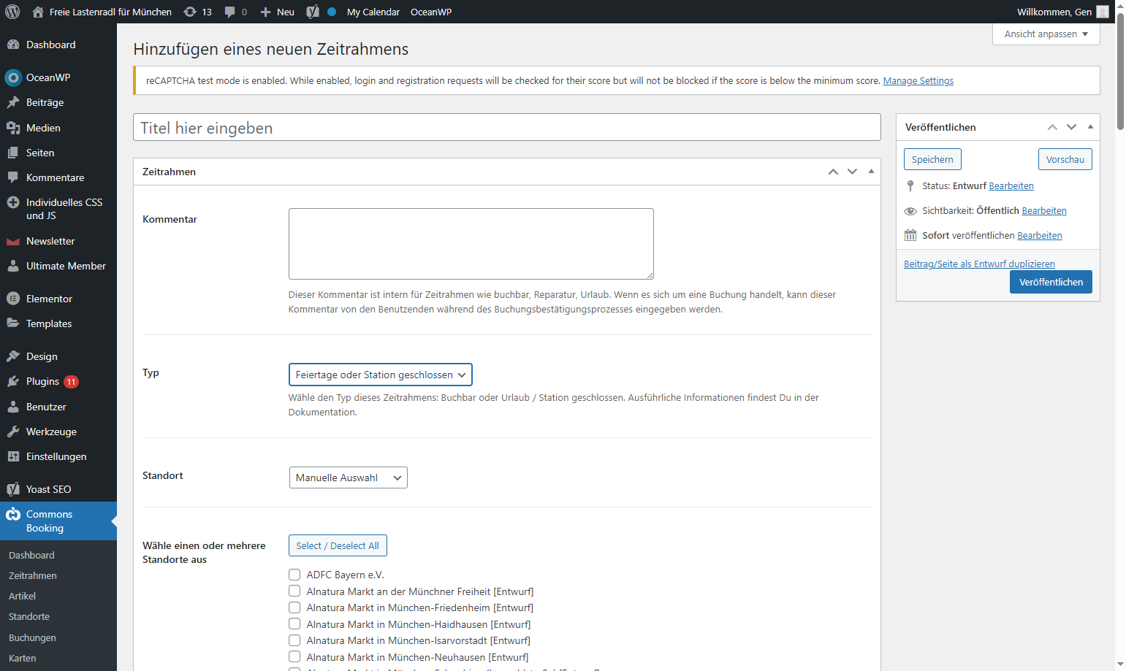
Task: Click the Yoast icon in top admin bar
Action: (x=313, y=12)
